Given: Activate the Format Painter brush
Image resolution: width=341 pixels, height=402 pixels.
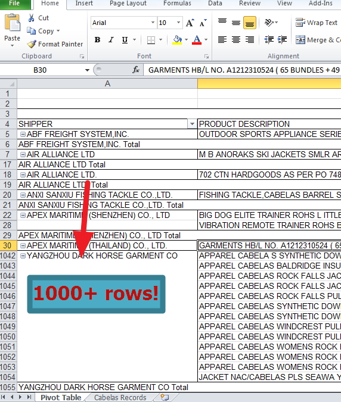Looking at the screenshot, I should pos(32,44).
